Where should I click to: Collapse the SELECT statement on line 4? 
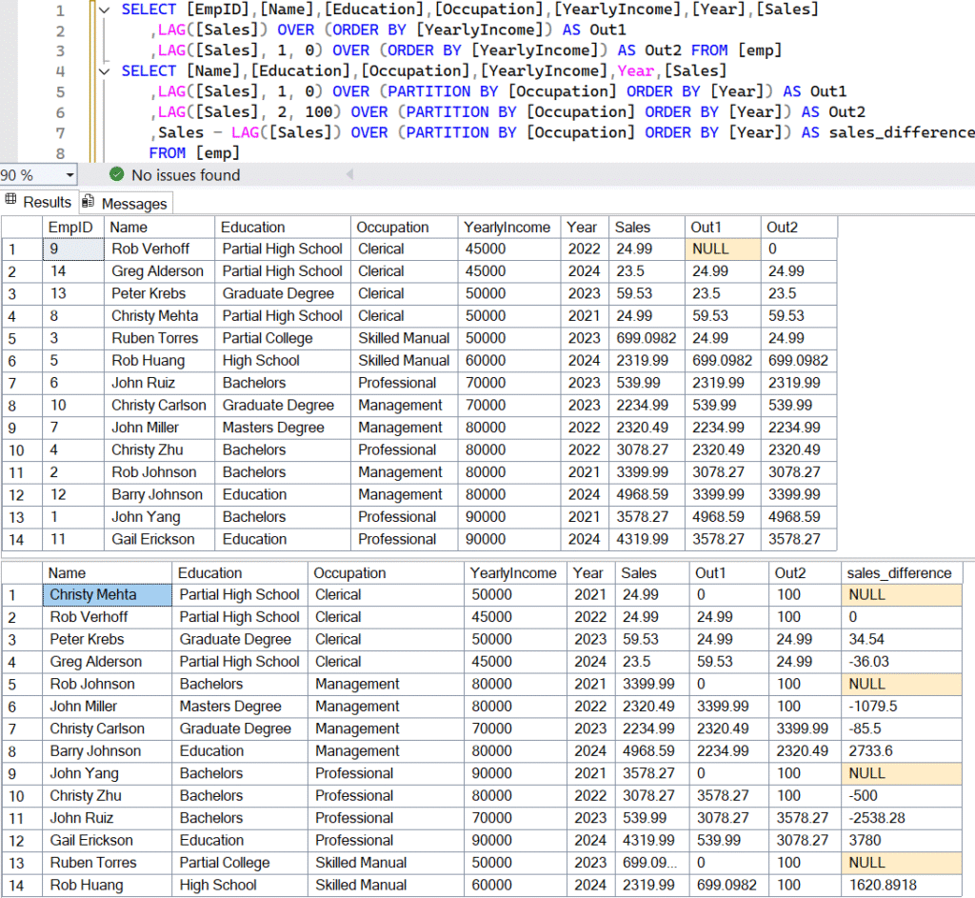point(103,70)
